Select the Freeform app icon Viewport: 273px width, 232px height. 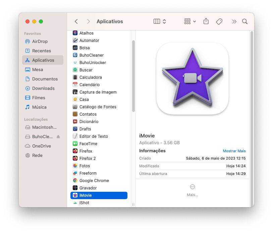75,173
